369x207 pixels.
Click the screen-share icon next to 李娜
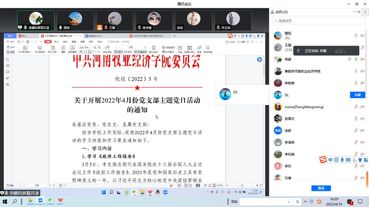point(350,59)
